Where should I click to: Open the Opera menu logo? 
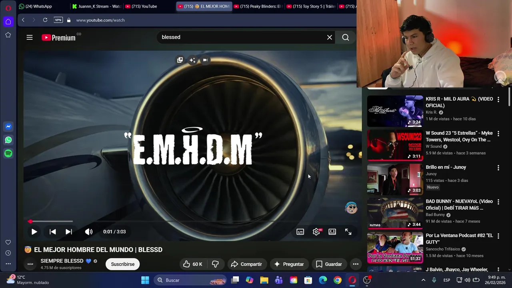pos(8,8)
